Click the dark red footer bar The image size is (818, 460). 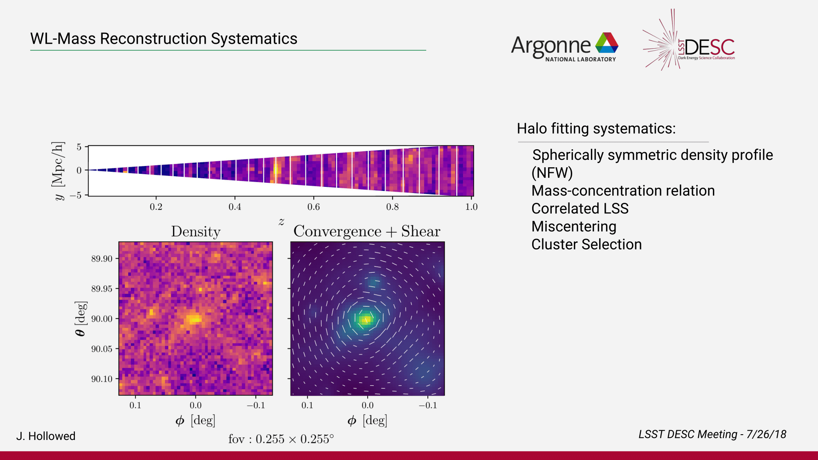pyautogui.click(x=409, y=456)
